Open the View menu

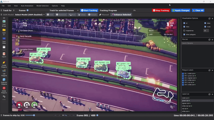(x=16, y=6)
